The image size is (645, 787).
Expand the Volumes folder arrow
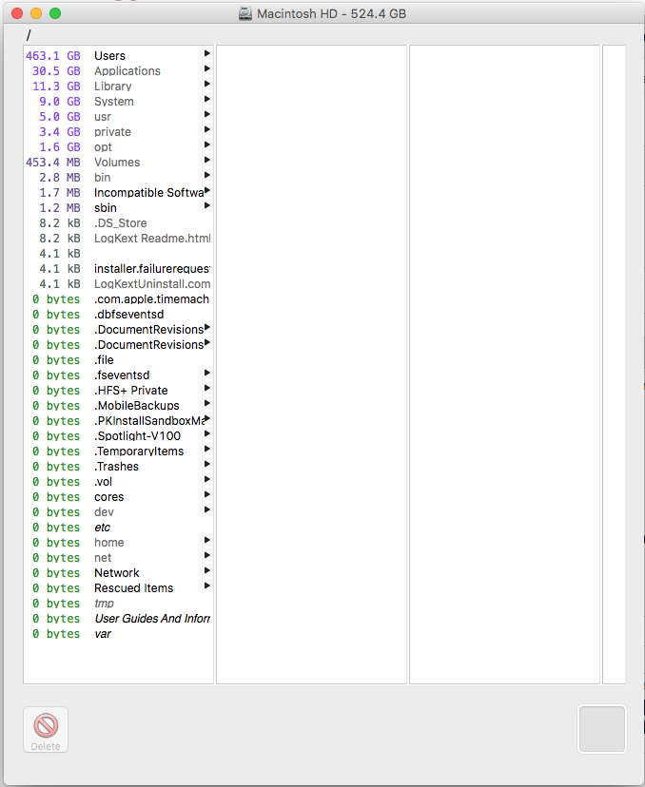pos(207,160)
